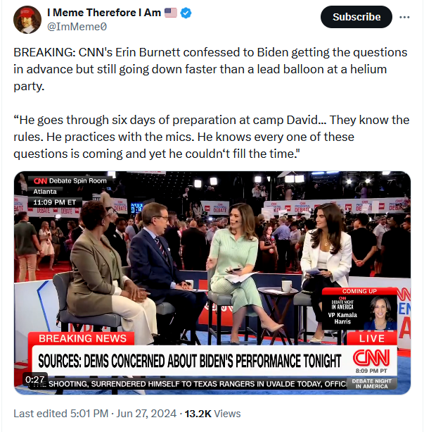
Task: Open the profile avatar with red cap
Action: [27, 20]
